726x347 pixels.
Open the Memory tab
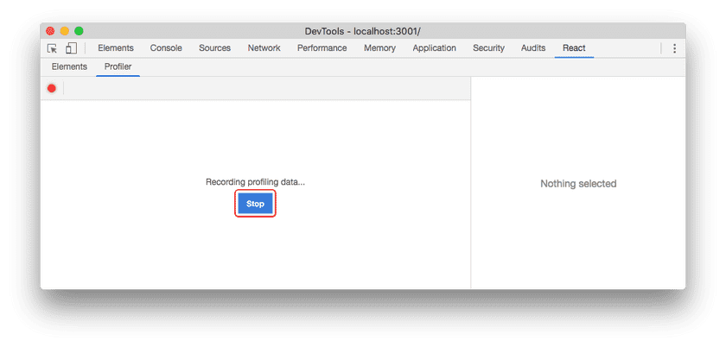click(379, 48)
